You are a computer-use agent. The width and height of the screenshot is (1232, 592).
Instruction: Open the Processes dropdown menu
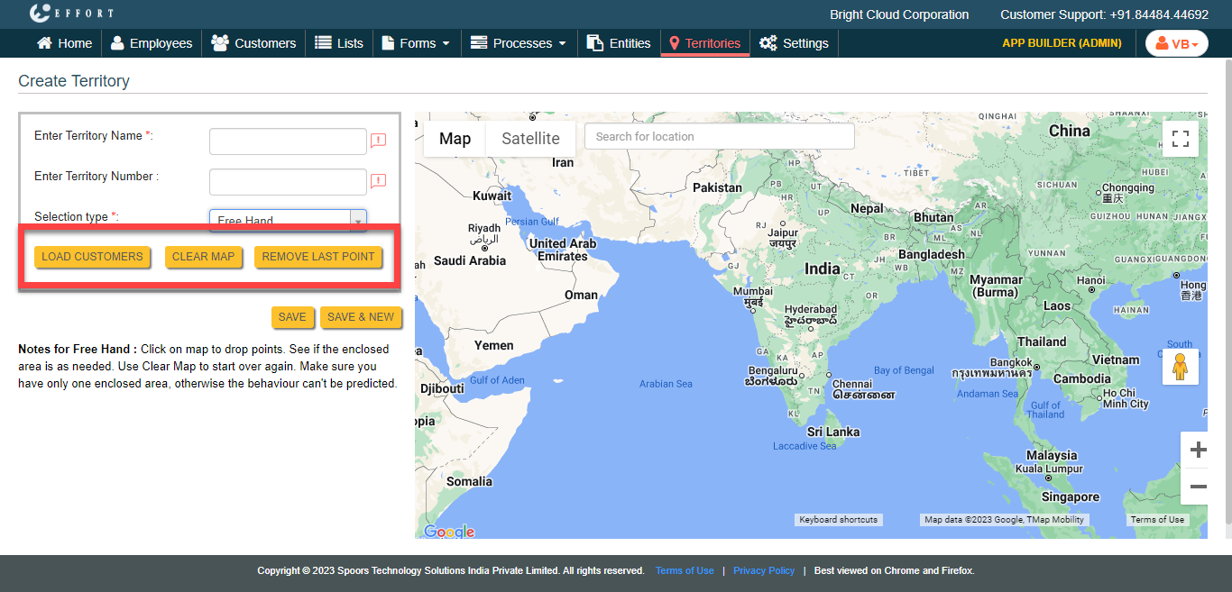pyautogui.click(x=519, y=43)
